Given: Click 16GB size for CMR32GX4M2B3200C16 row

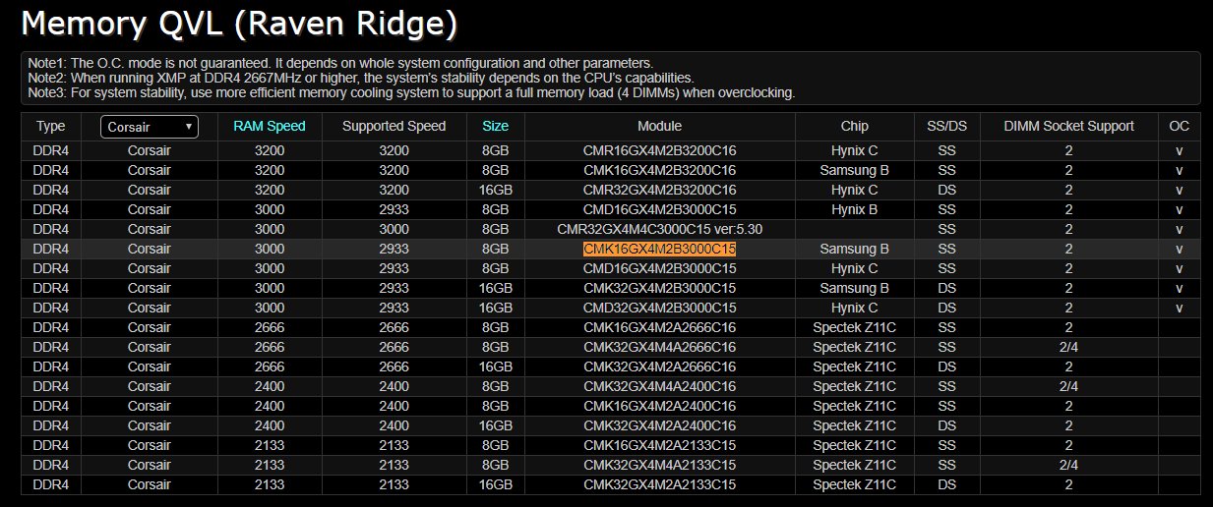Looking at the screenshot, I should pos(496,191).
